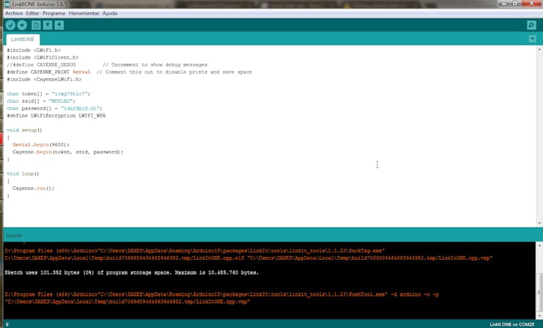543x328 pixels.
Task: Open sketch with the up-arrow icon
Action: click(x=48, y=25)
